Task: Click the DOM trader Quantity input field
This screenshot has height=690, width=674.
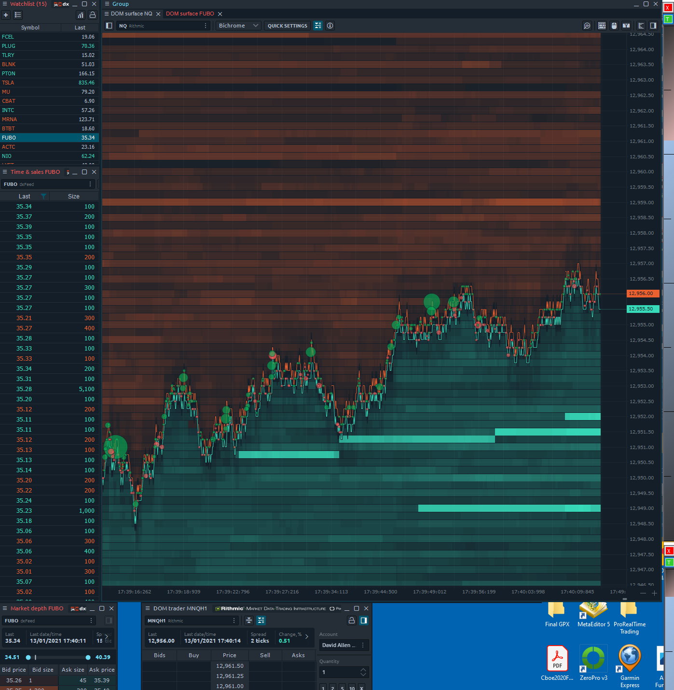Action: point(340,672)
